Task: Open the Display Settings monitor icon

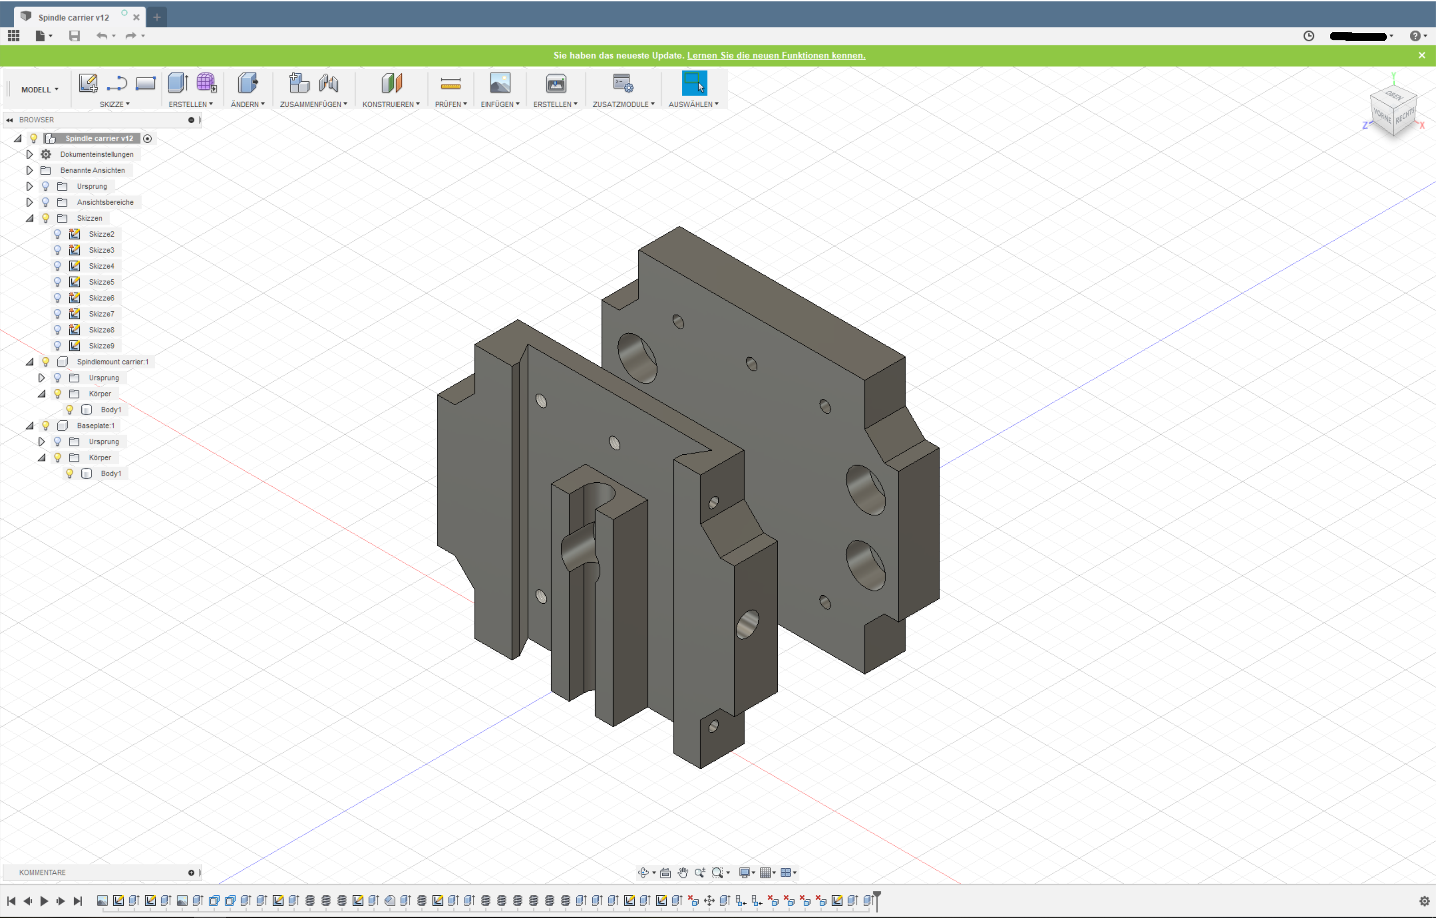Action: (744, 873)
